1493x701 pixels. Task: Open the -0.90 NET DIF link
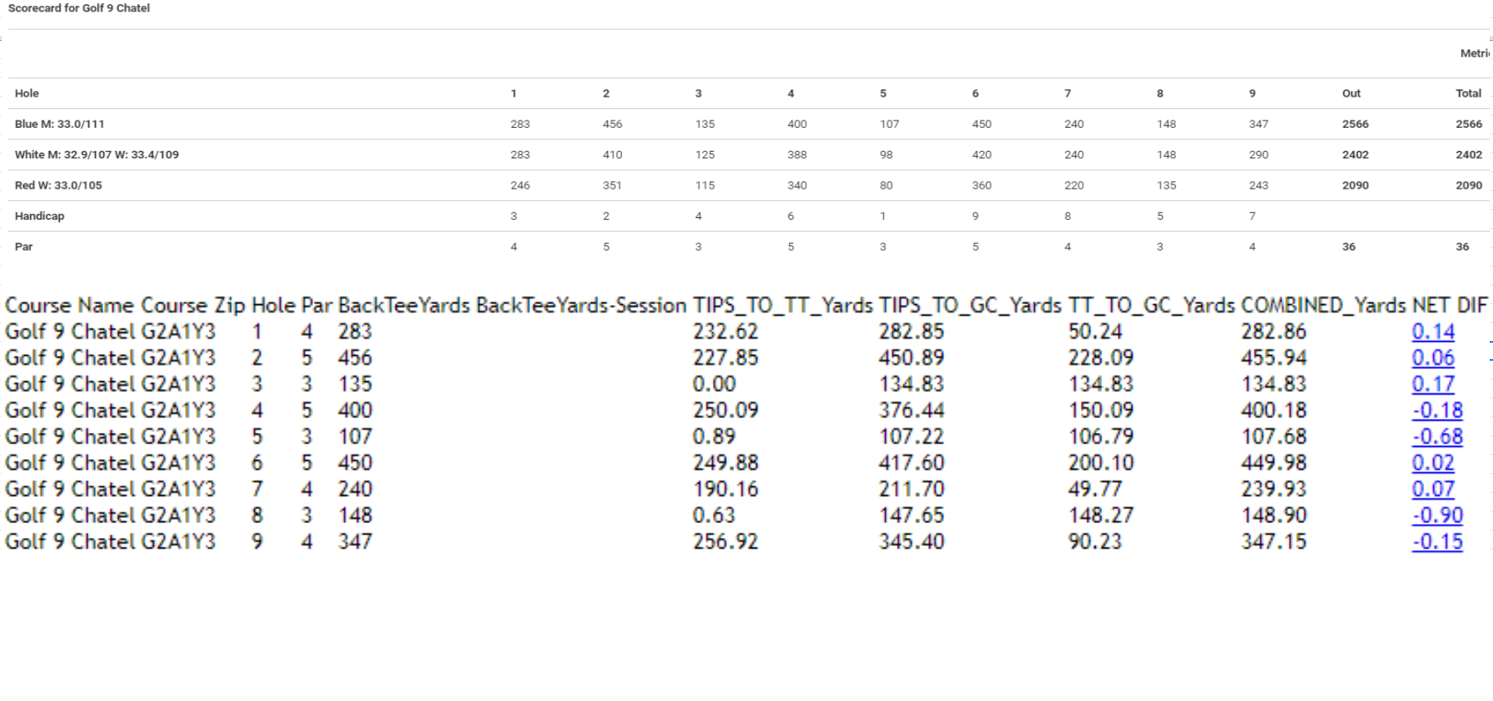click(1437, 516)
